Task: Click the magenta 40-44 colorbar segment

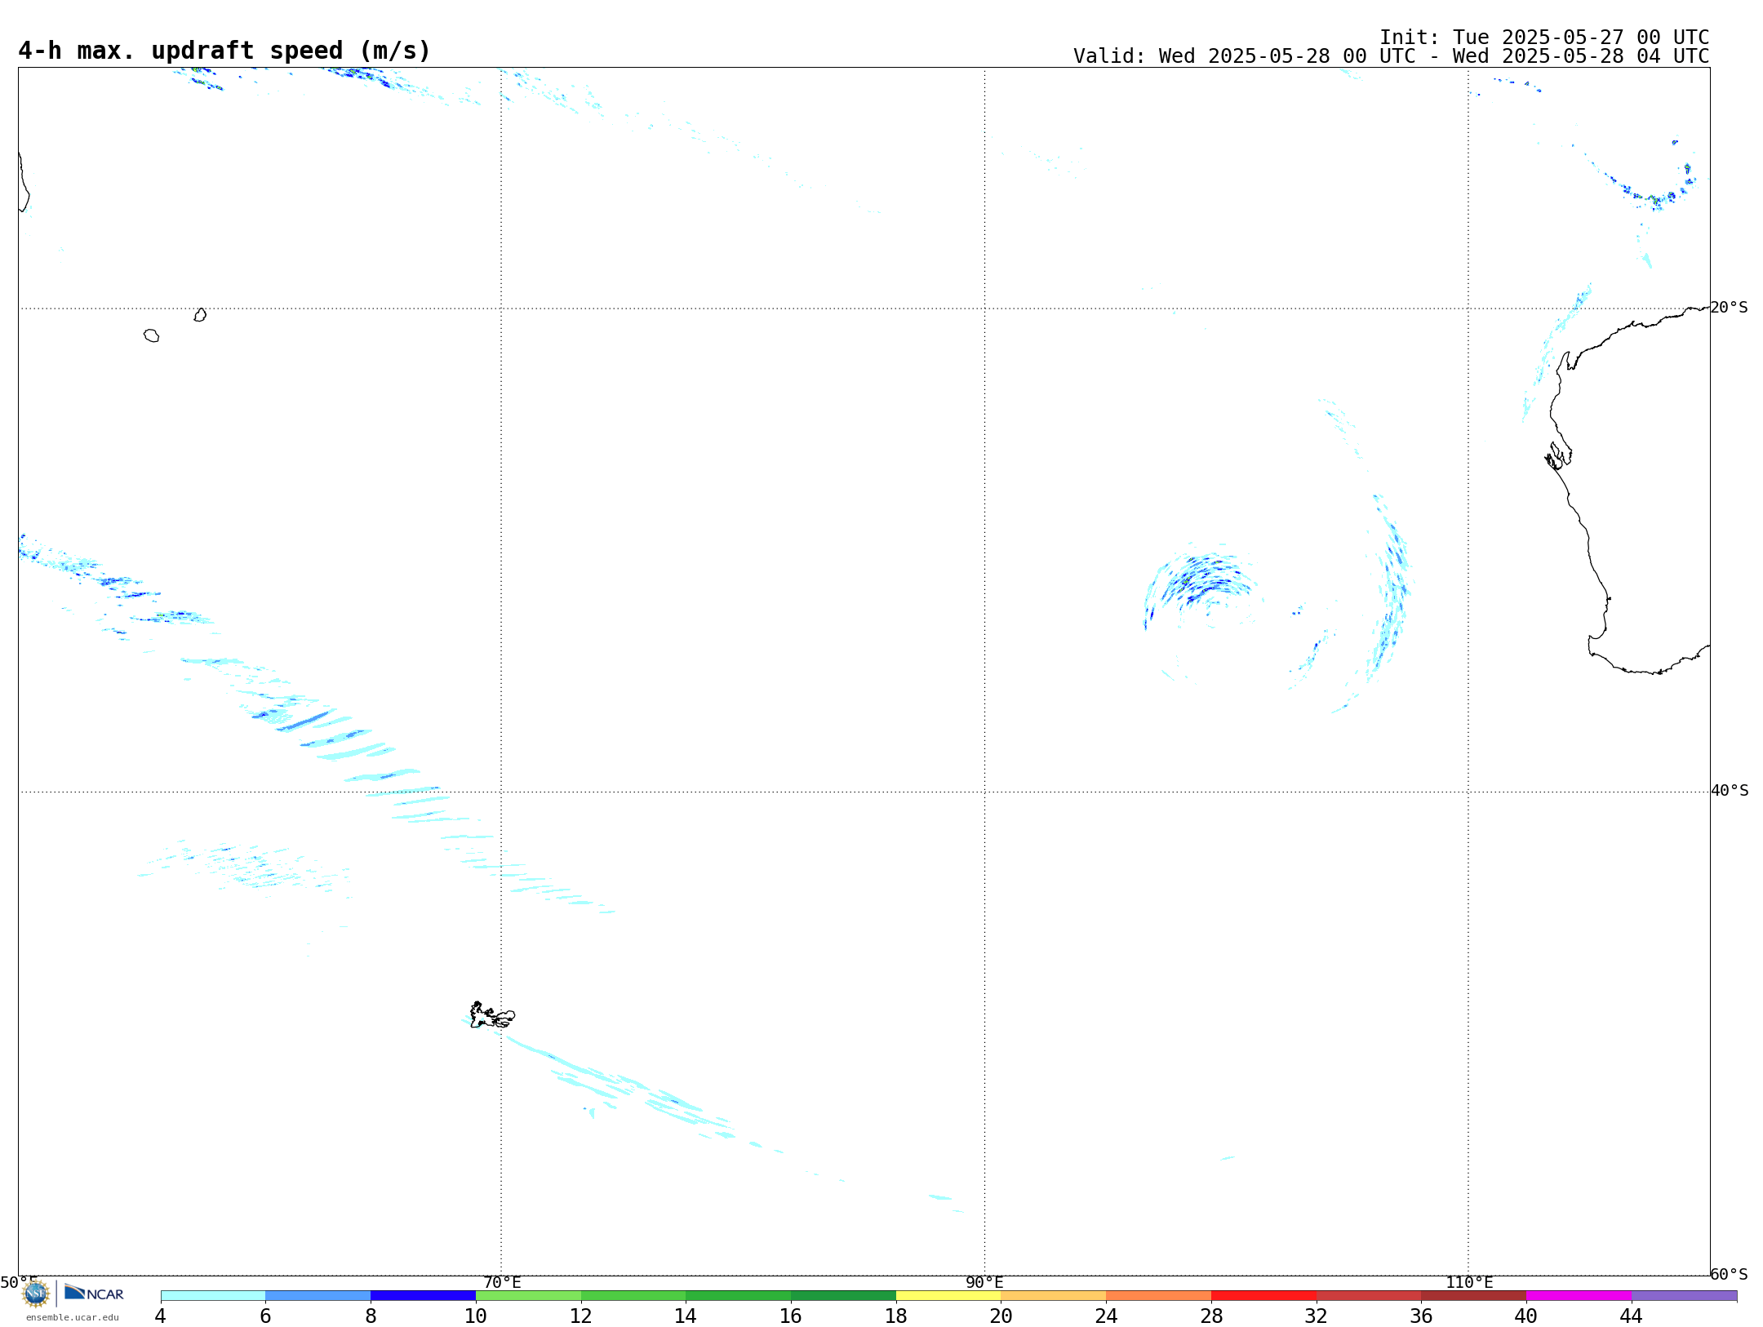Action: (x=1579, y=1296)
